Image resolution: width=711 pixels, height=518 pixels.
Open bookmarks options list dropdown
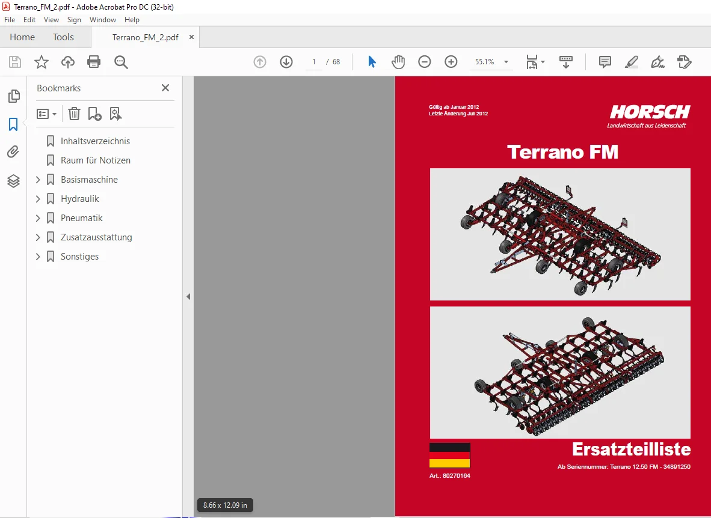[x=46, y=114]
